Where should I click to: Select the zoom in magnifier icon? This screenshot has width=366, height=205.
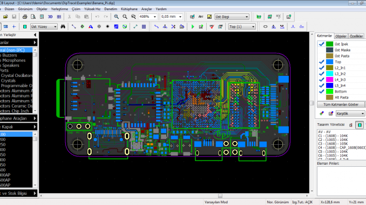click(x=116, y=17)
